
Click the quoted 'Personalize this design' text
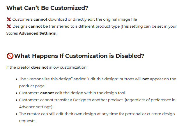[x=50, y=79]
